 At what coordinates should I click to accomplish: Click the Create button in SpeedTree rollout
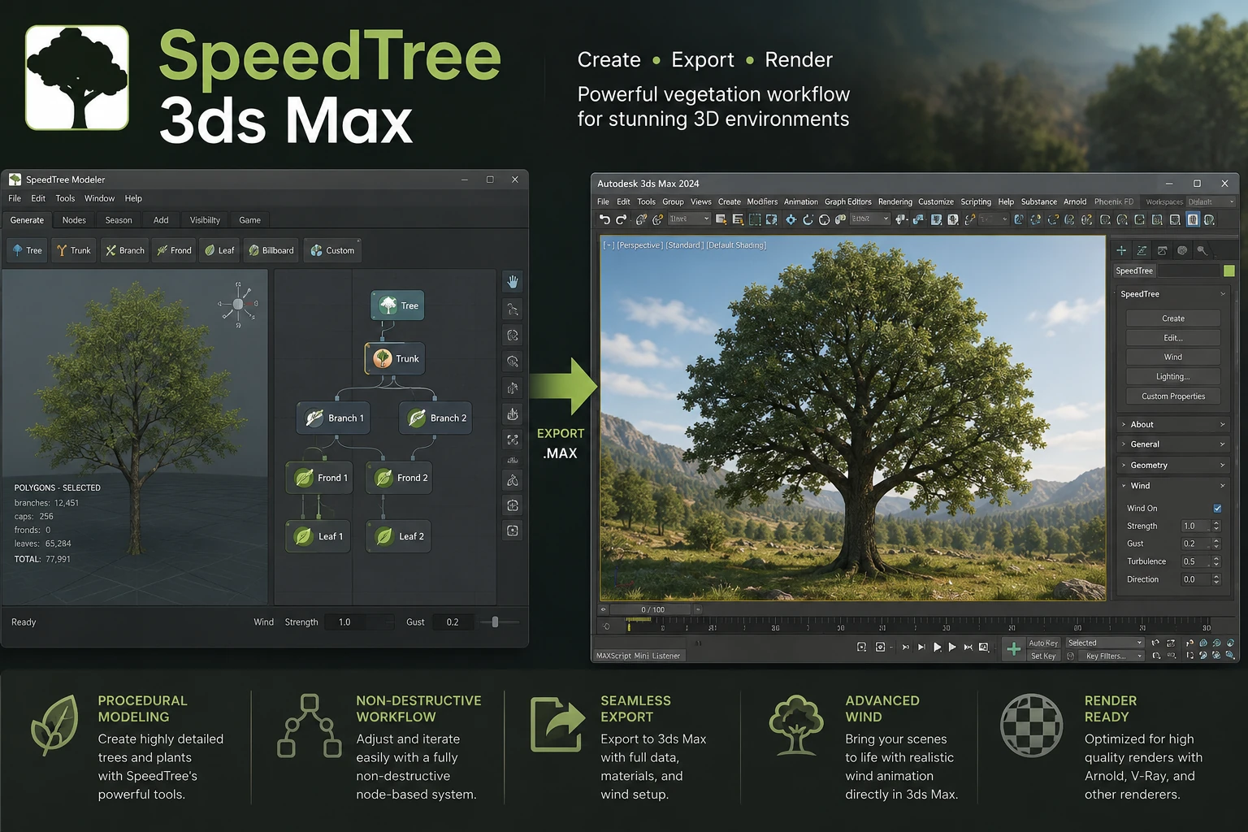click(x=1173, y=318)
